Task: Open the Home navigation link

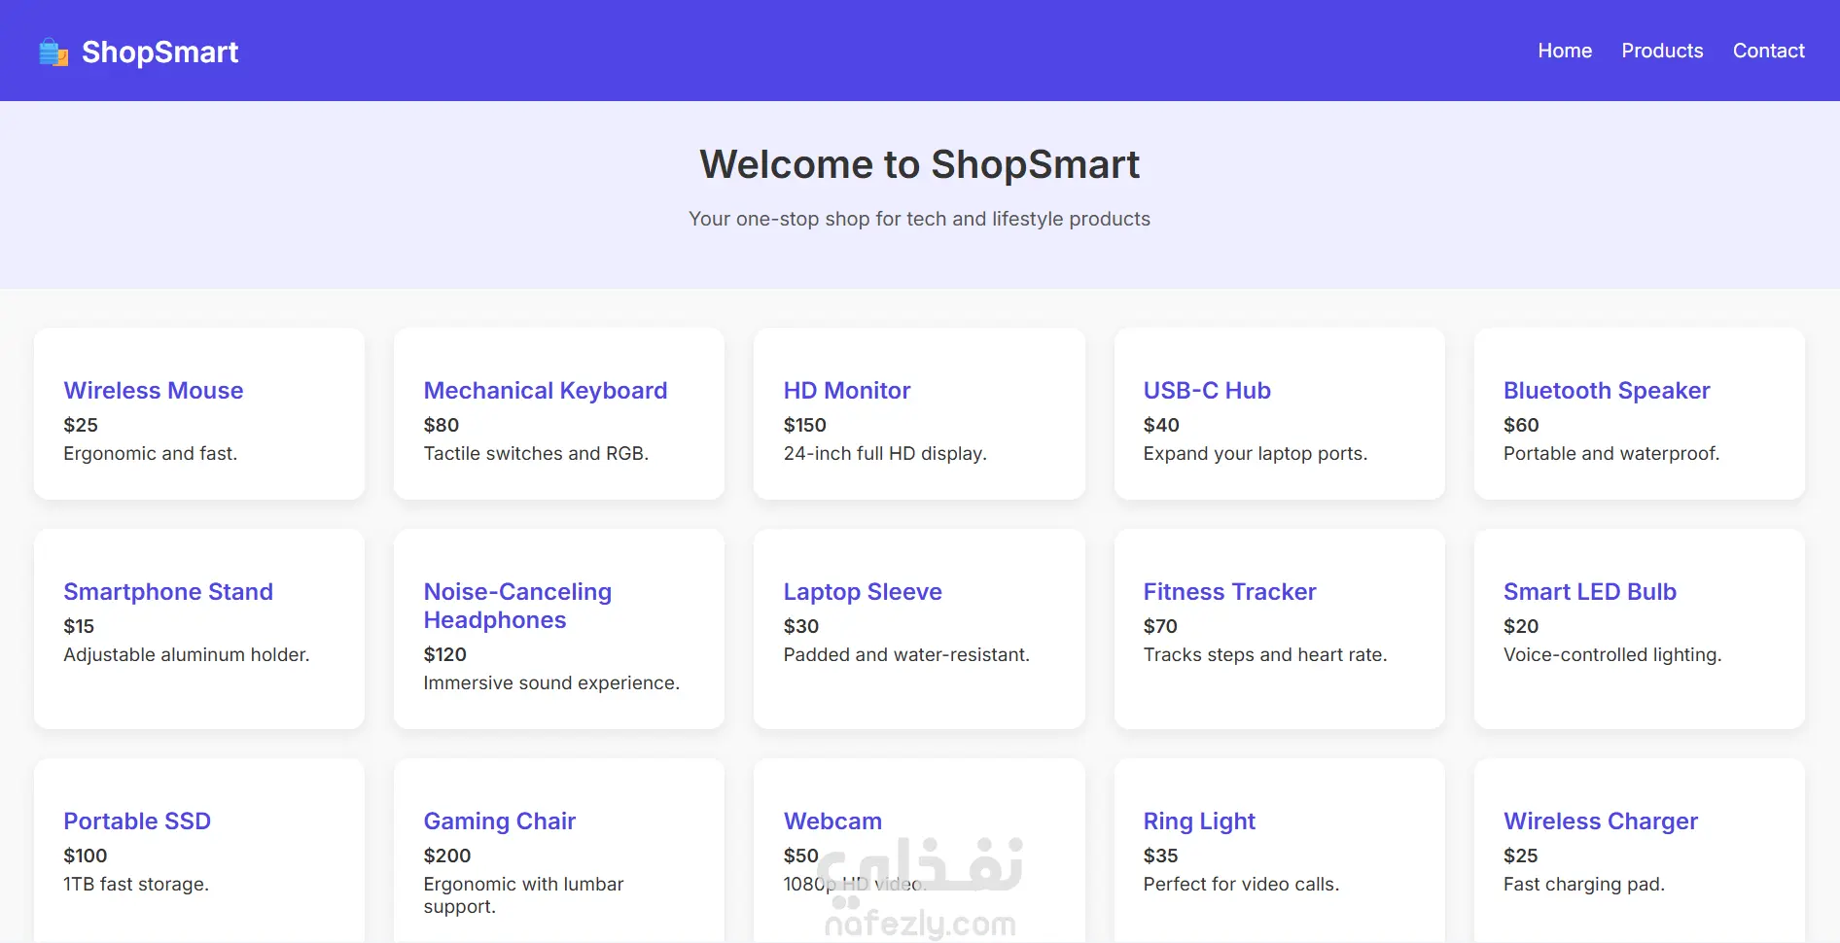Action: tap(1564, 51)
